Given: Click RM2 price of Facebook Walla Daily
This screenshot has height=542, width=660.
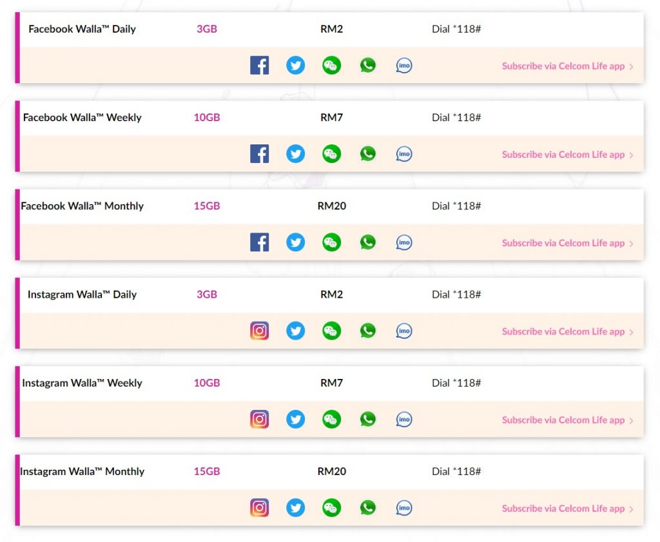Looking at the screenshot, I should 332,29.
